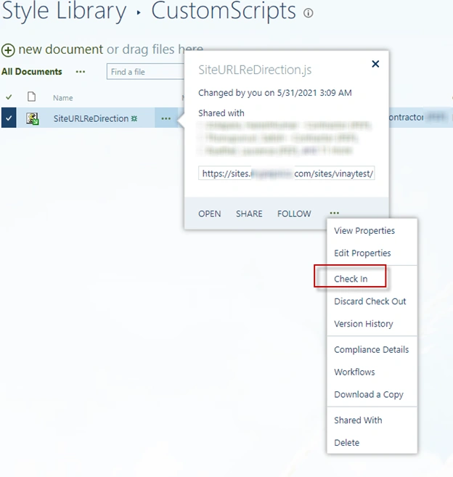Click the Find a file search box
This screenshot has width=453, height=477.
(x=145, y=72)
